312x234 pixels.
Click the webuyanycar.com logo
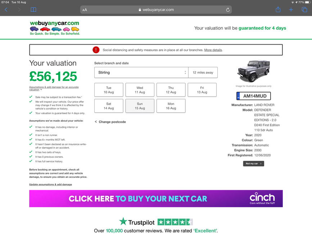pos(55,28)
